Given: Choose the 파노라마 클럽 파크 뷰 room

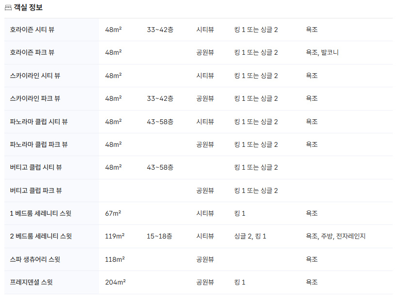Looking at the screenshot, I should tap(39, 144).
